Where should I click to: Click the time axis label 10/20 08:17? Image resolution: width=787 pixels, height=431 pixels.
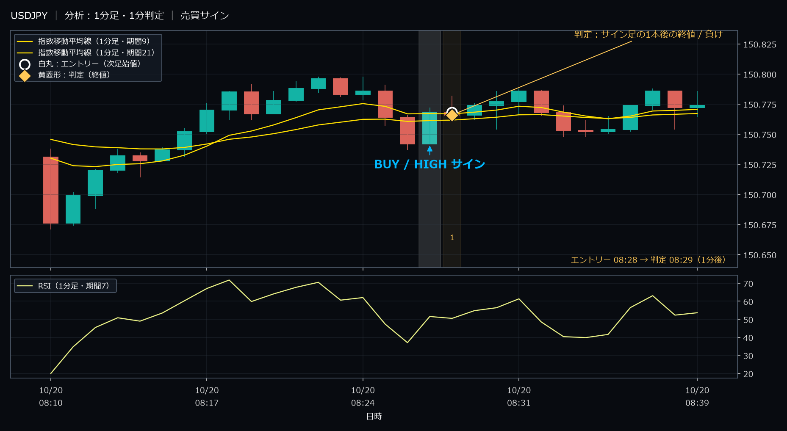click(207, 397)
